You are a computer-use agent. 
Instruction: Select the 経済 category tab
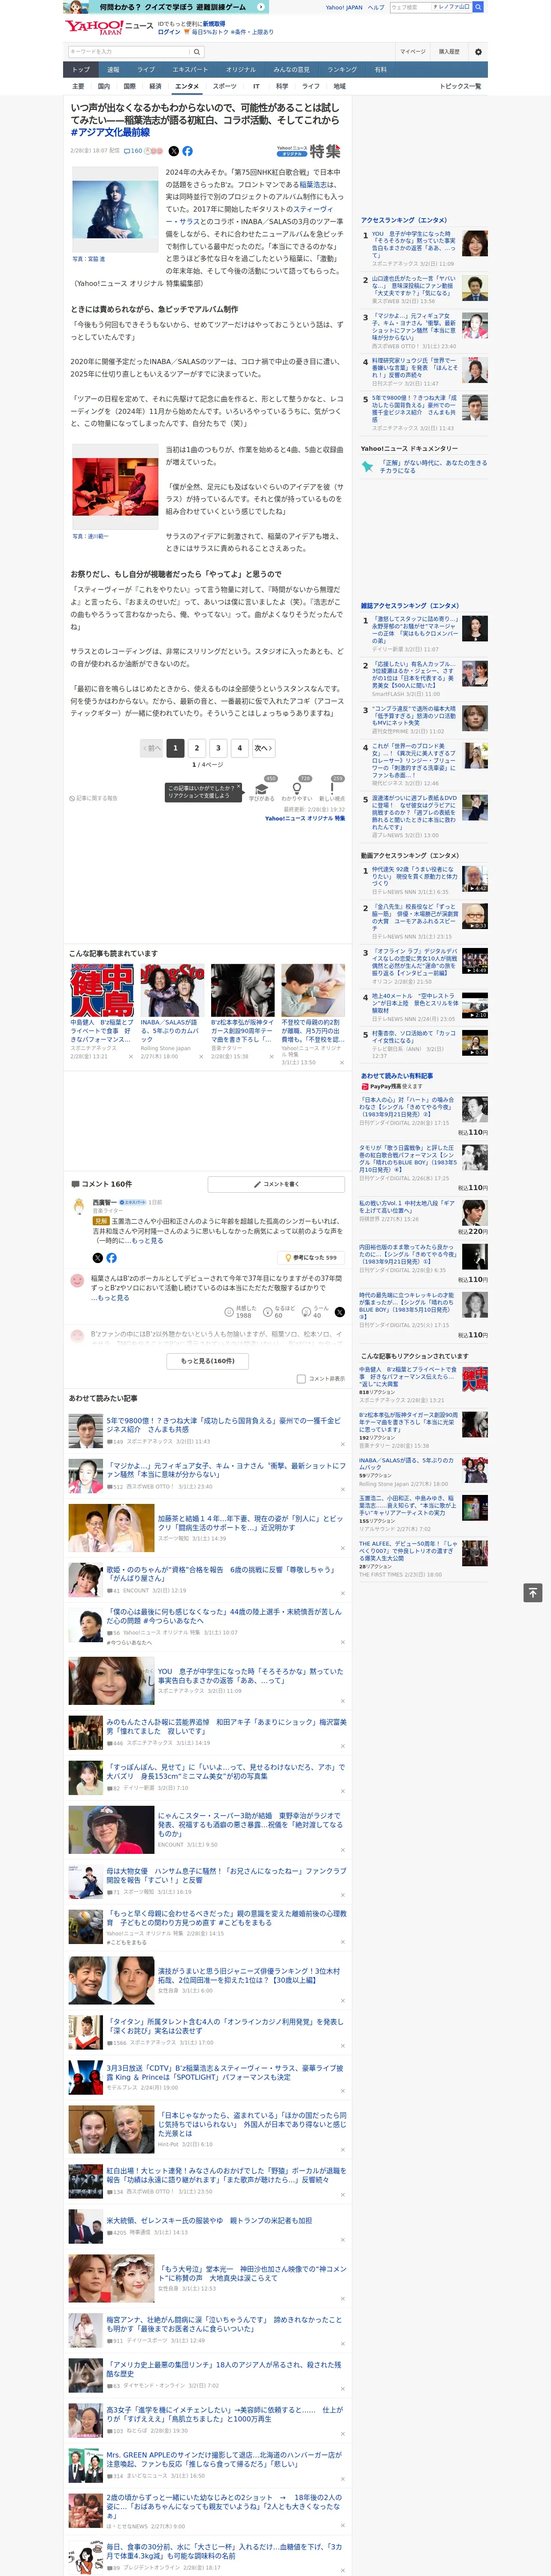[155, 86]
